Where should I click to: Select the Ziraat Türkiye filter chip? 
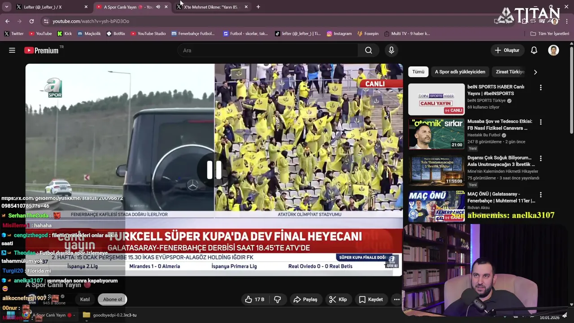pos(510,72)
